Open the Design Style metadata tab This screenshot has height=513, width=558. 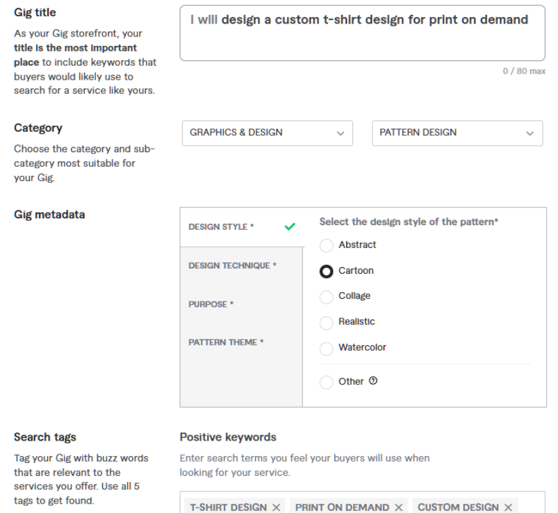(242, 227)
